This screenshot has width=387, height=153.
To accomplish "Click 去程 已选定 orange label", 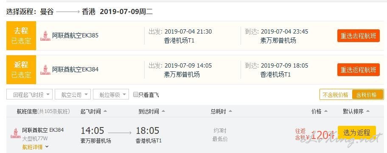I will (21, 36).
